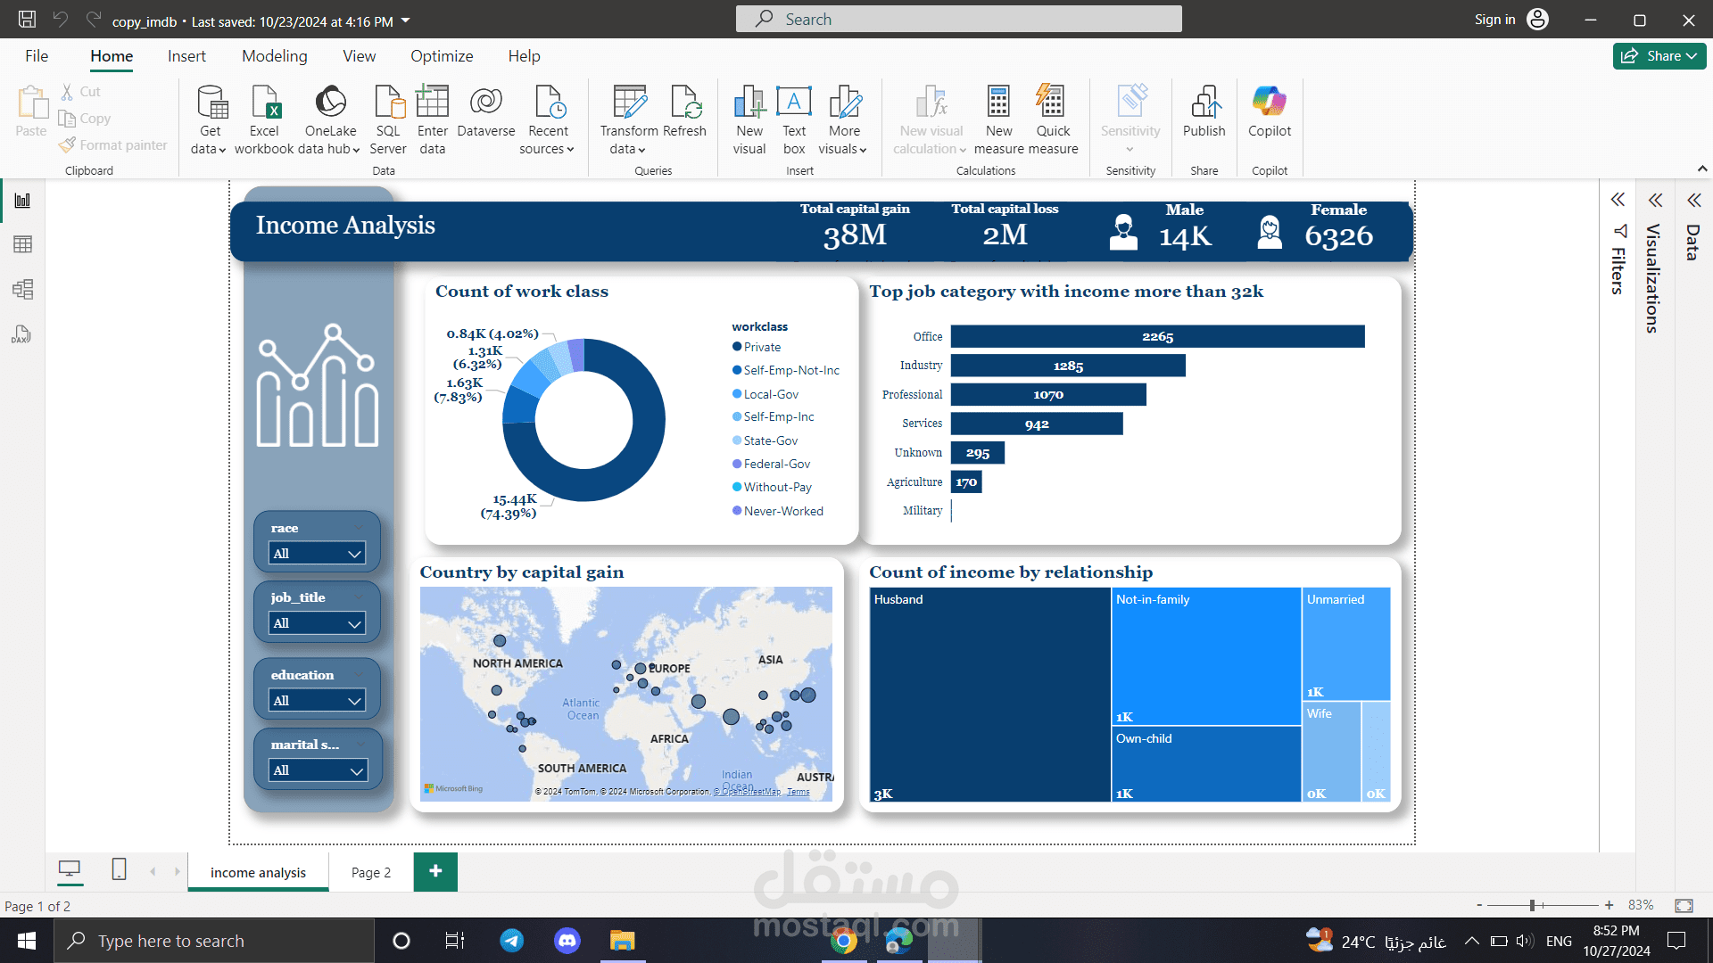
Task: Adjust the zoom slider
Action: tap(1532, 906)
